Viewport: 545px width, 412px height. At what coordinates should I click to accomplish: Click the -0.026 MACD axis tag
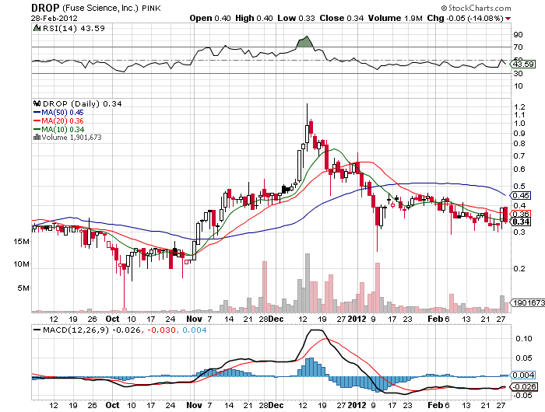pos(523,386)
